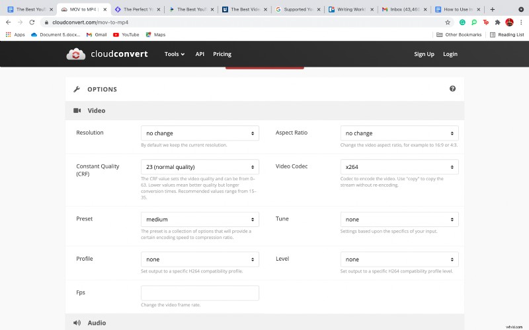Click the address bar URL
This screenshot has width=529, height=330.
(90, 22)
